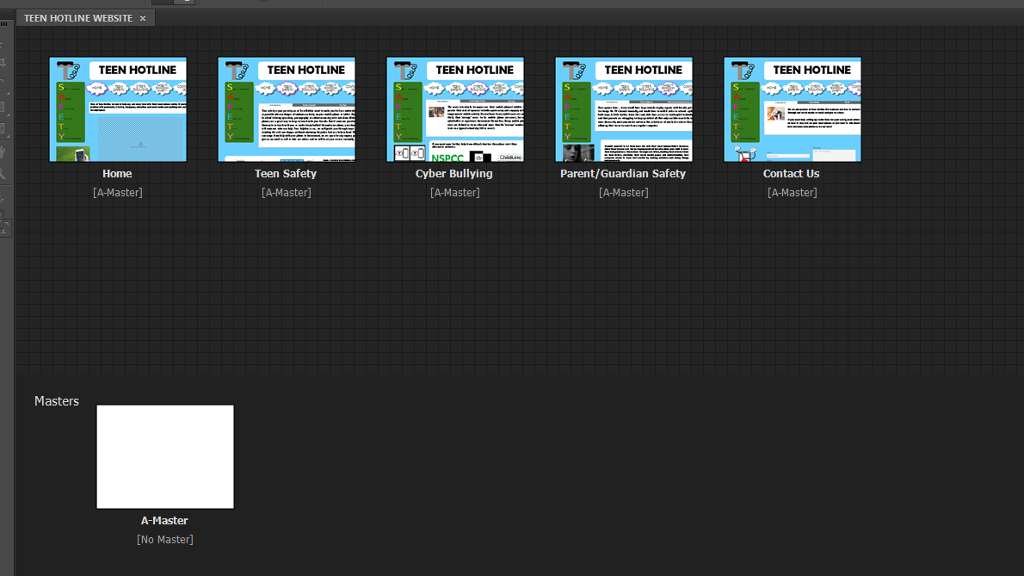The height and width of the screenshot is (576, 1024).
Task: Click the Cyber Bullying page name label
Action: [454, 174]
